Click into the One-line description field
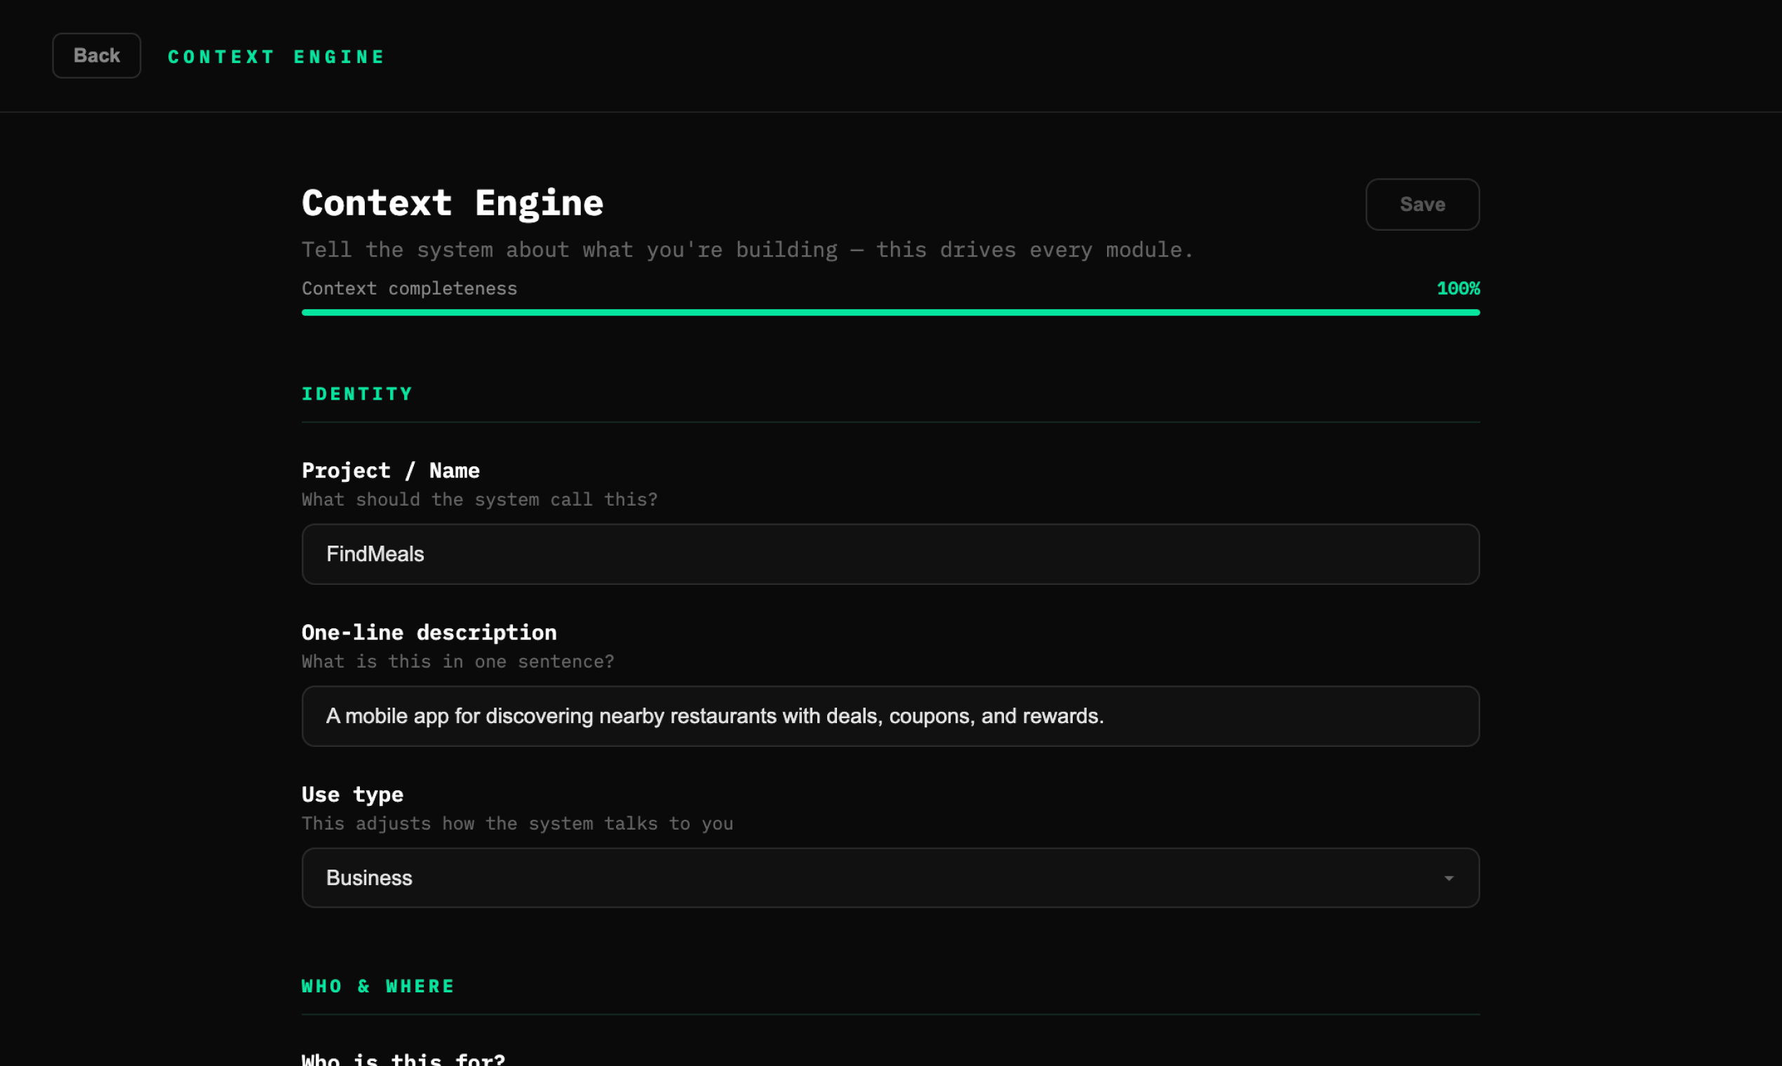1782x1066 pixels. click(890, 716)
